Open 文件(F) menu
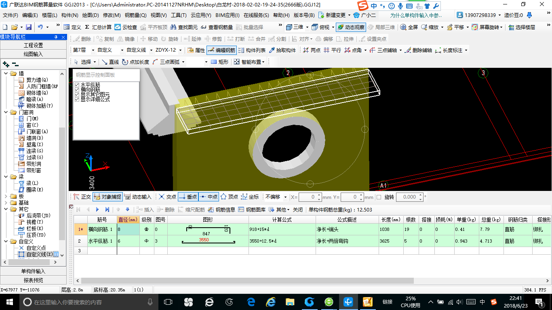Screen dimensions: 552x310 (11, 15)
